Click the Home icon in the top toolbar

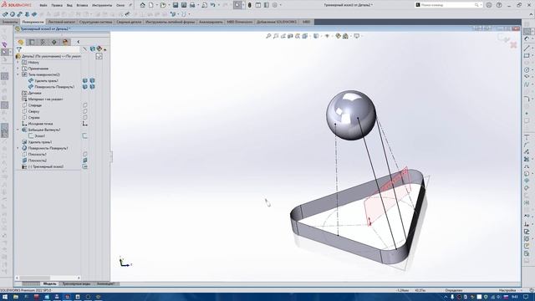143,5
